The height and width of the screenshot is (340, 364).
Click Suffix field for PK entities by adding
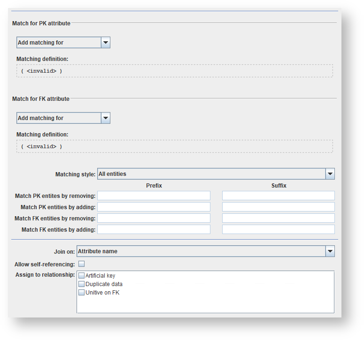point(278,207)
